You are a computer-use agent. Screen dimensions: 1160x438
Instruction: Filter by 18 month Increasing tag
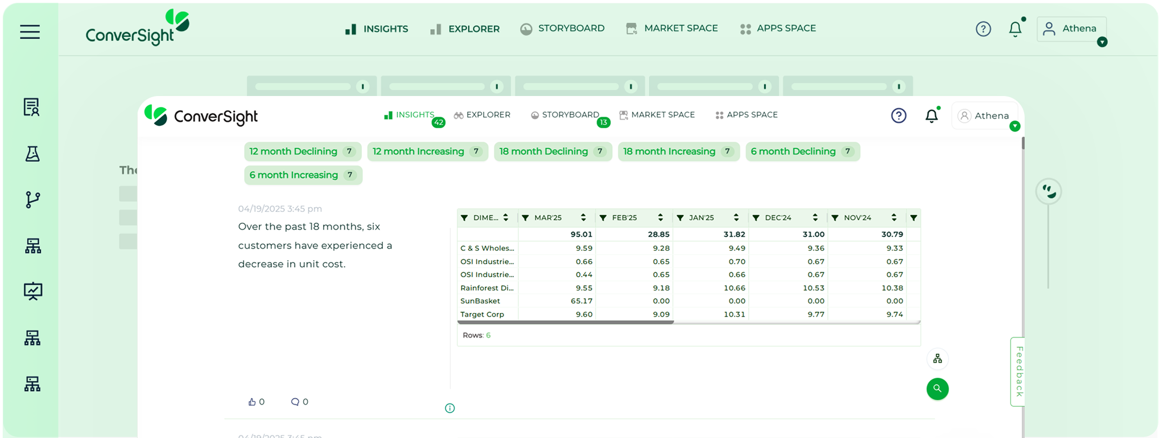coord(678,152)
